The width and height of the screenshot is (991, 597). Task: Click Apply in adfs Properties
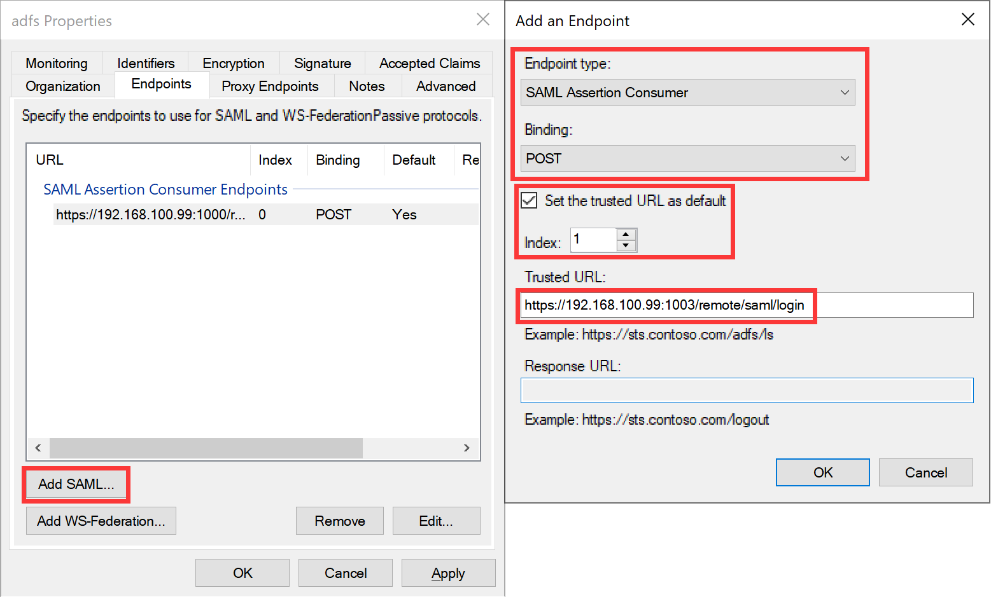coord(448,573)
